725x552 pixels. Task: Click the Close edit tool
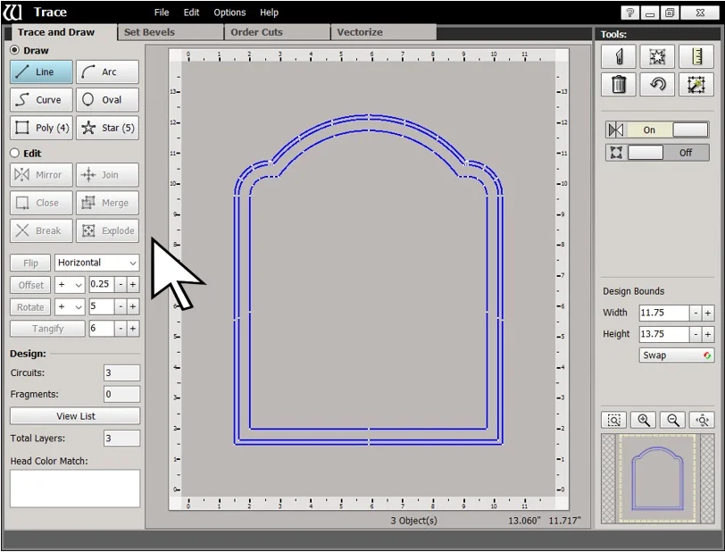(41, 203)
